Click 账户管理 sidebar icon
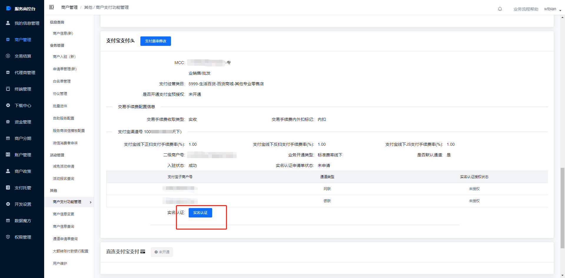This screenshot has height=278, width=565. (x=8, y=155)
